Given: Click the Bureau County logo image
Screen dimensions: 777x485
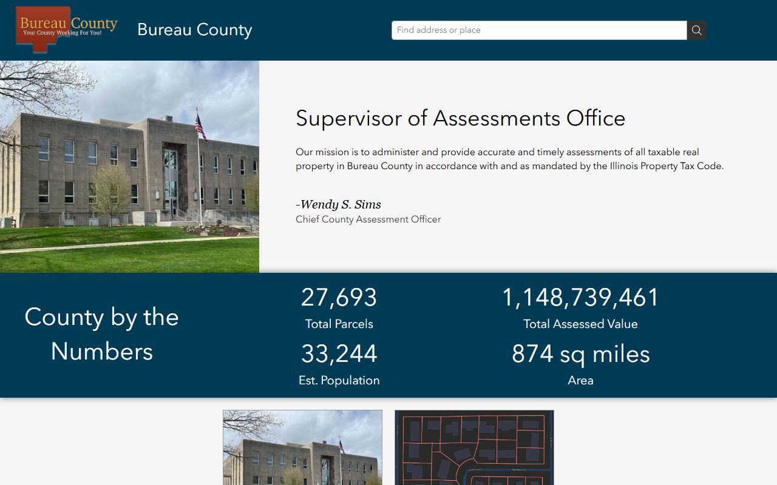Looking at the screenshot, I should pyautogui.click(x=67, y=29).
